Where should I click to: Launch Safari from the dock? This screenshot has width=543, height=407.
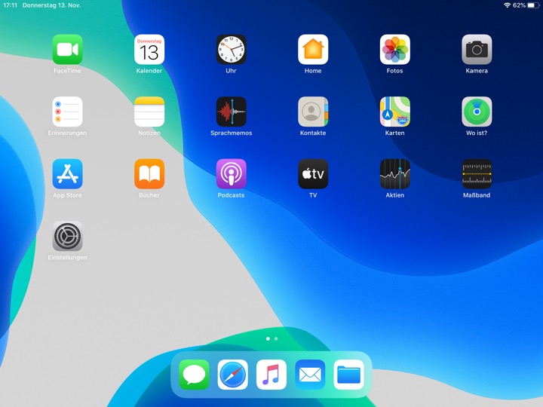[x=233, y=375]
